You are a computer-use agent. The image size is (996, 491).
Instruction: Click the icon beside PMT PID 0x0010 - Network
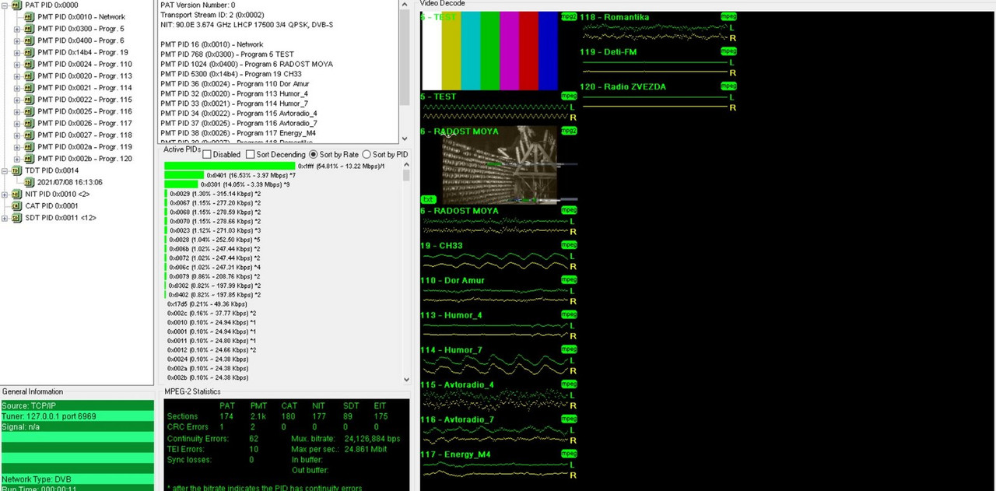point(30,16)
